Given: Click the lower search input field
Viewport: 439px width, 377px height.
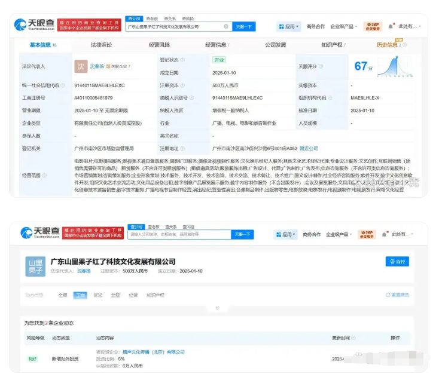Looking at the screenshot, I should tap(179, 235).
